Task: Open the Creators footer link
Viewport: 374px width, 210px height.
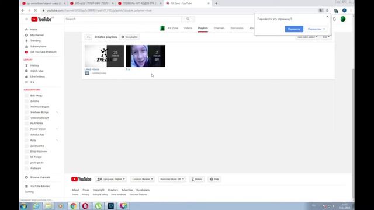Action: (113, 190)
